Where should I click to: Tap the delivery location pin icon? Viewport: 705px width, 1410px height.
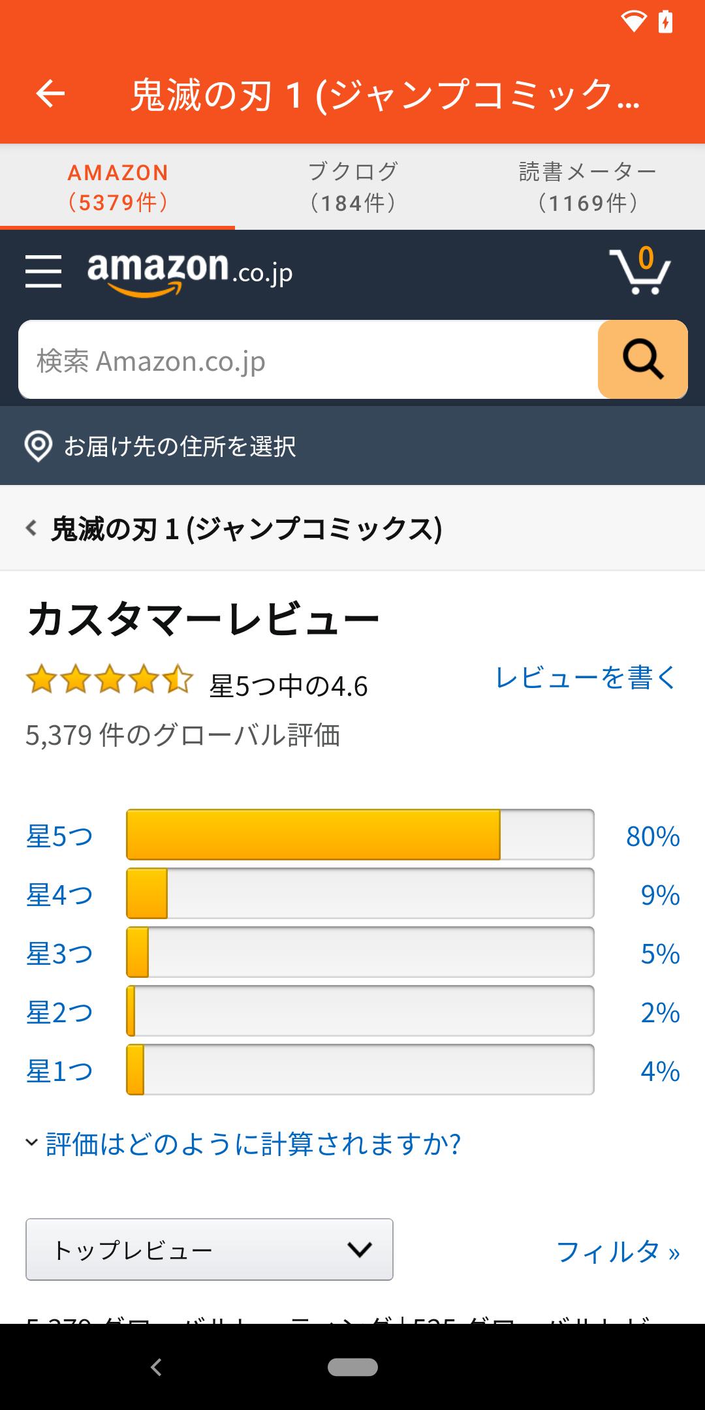[38, 446]
